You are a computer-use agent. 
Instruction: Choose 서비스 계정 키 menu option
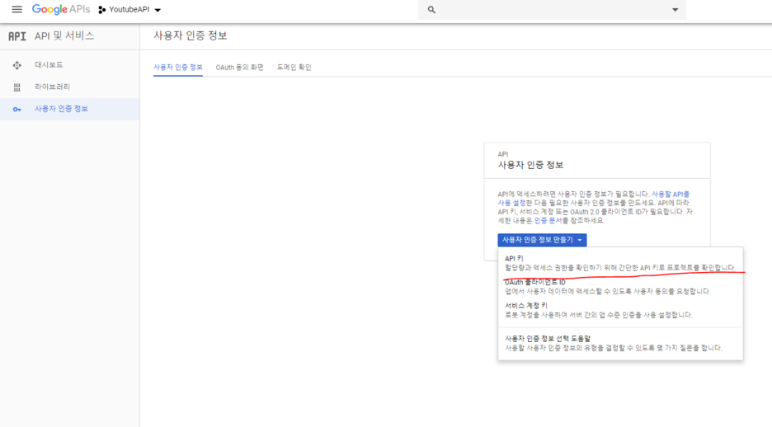(620, 310)
